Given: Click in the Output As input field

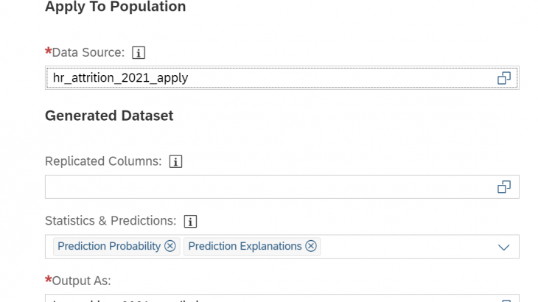Looking at the screenshot, I should pyautogui.click(x=265, y=298).
